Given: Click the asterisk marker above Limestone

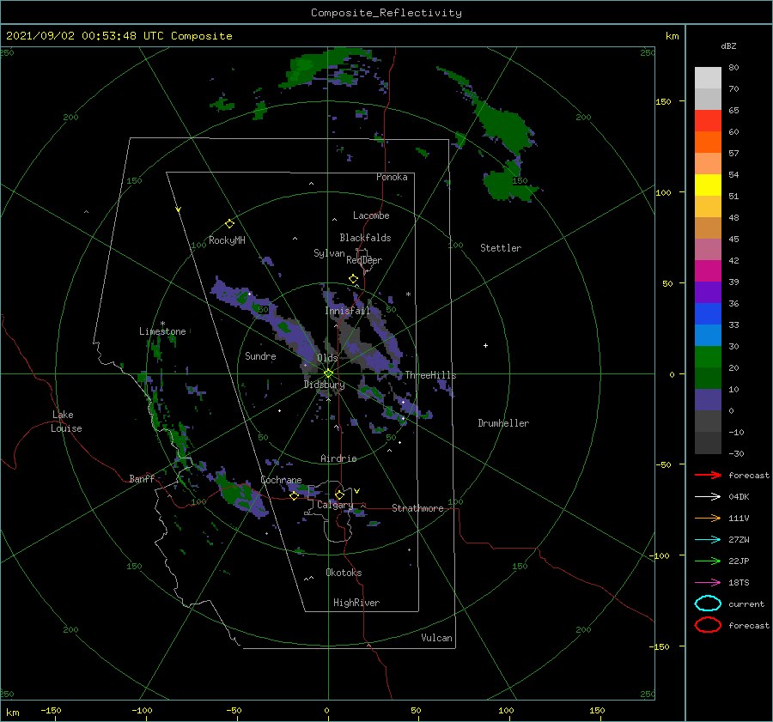Looking at the screenshot, I should click(162, 324).
